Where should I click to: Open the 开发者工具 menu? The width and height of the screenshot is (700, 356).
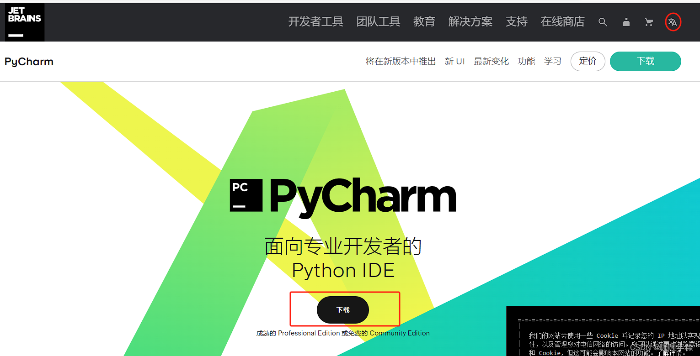pos(315,21)
